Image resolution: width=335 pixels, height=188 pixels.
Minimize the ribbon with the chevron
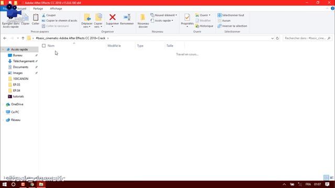327,8
